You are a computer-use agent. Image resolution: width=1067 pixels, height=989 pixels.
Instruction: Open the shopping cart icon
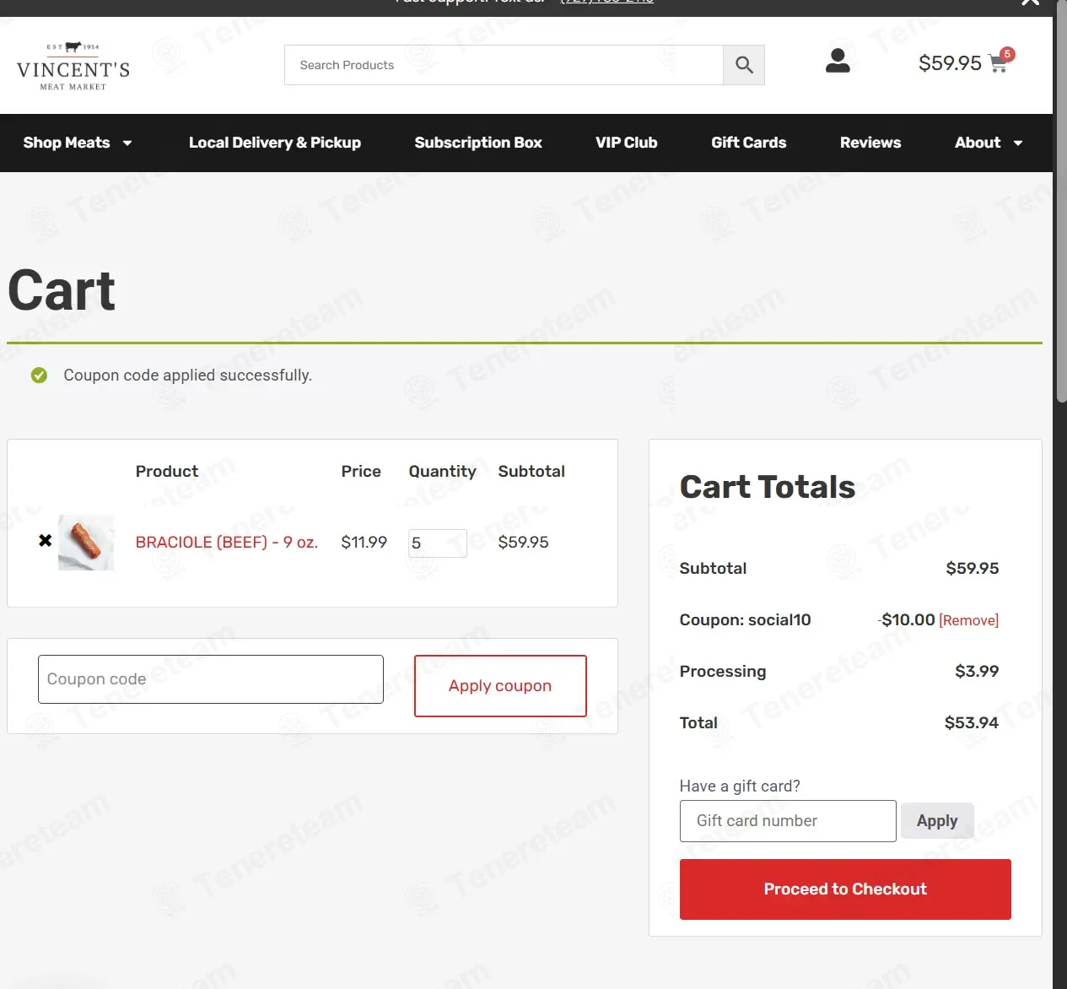998,65
